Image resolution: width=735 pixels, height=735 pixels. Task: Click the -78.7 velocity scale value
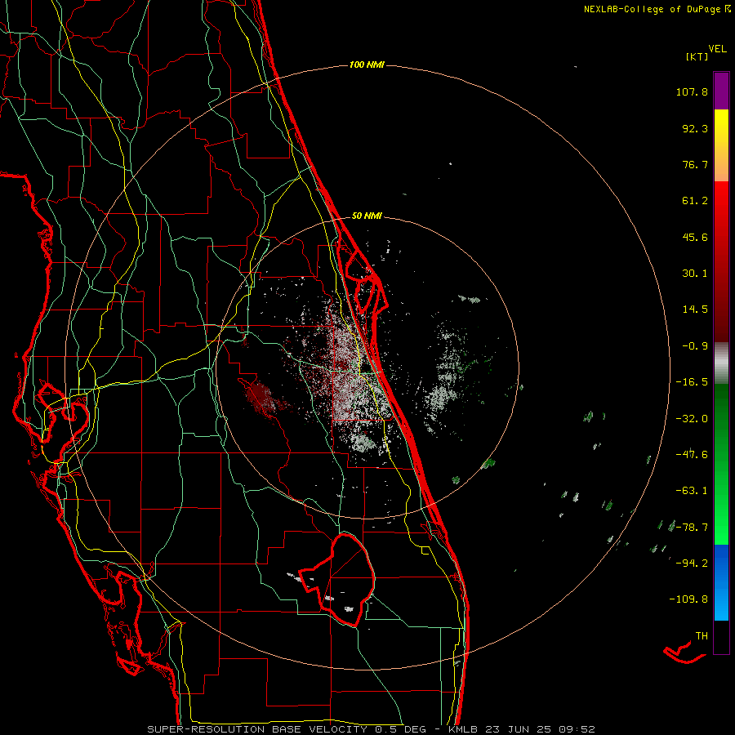click(692, 528)
